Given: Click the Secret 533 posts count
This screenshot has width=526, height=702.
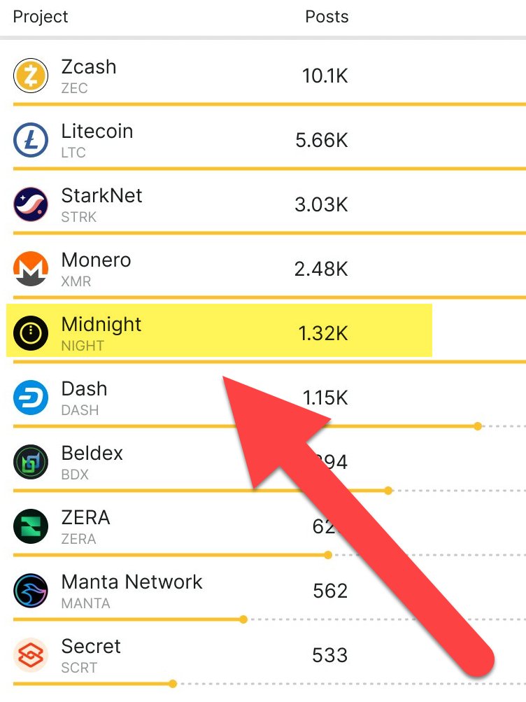Looking at the screenshot, I should [329, 656].
